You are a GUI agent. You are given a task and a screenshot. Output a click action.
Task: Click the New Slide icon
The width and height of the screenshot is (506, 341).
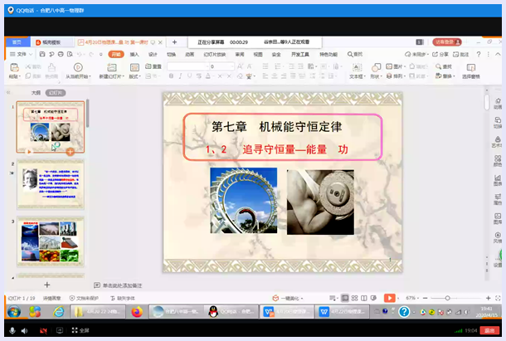(112, 67)
